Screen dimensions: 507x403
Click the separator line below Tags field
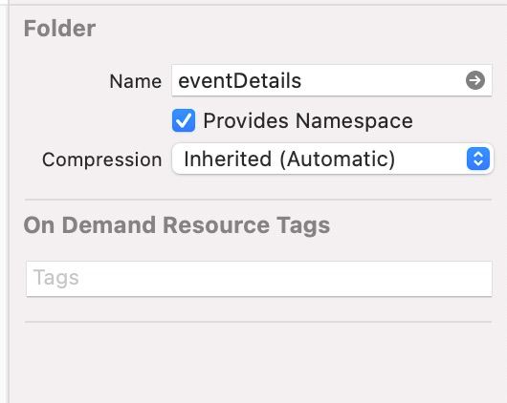pyautogui.click(x=258, y=322)
